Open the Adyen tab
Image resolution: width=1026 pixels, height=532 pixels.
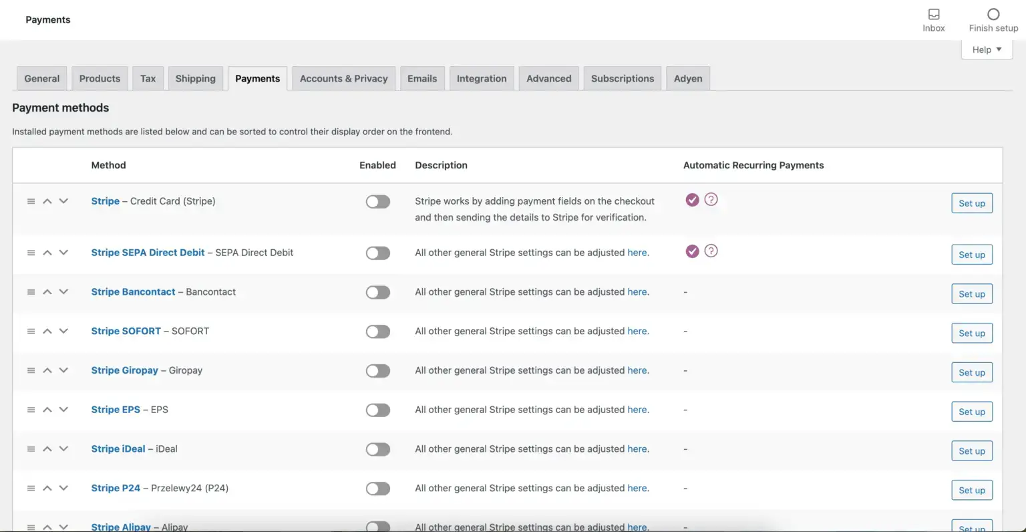coord(688,78)
